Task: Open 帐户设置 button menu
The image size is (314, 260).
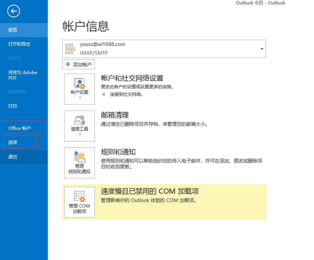Action: click(x=80, y=89)
